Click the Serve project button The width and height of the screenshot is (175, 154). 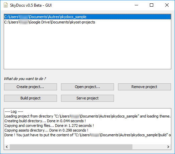[x=87, y=98]
